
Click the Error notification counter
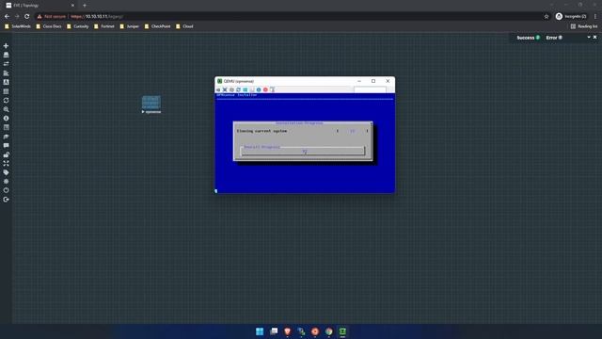click(x=554, y=38)
